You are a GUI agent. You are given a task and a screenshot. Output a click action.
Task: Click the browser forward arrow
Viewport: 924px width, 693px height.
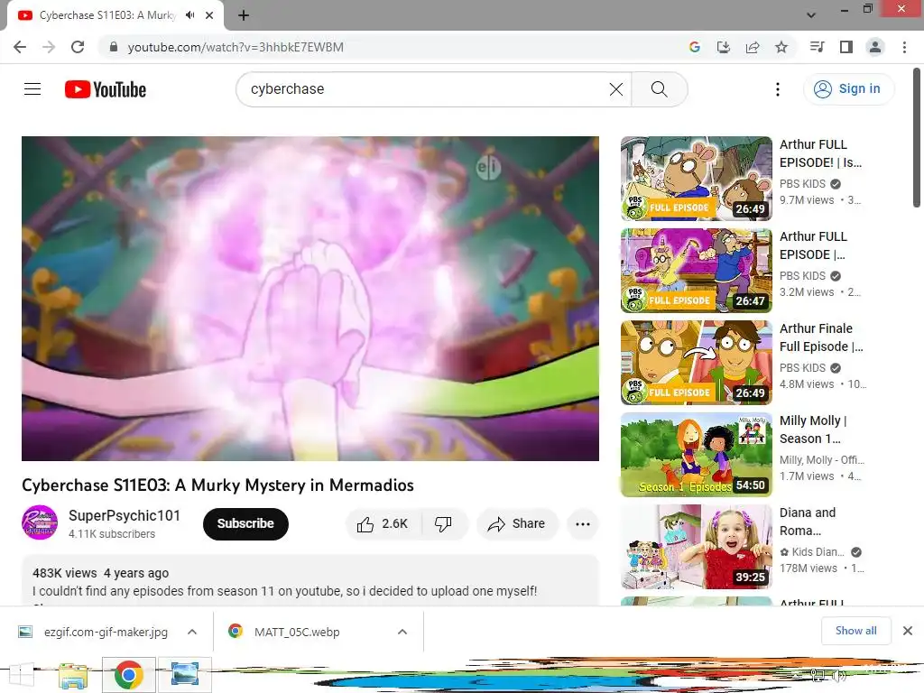click(49, 47)
